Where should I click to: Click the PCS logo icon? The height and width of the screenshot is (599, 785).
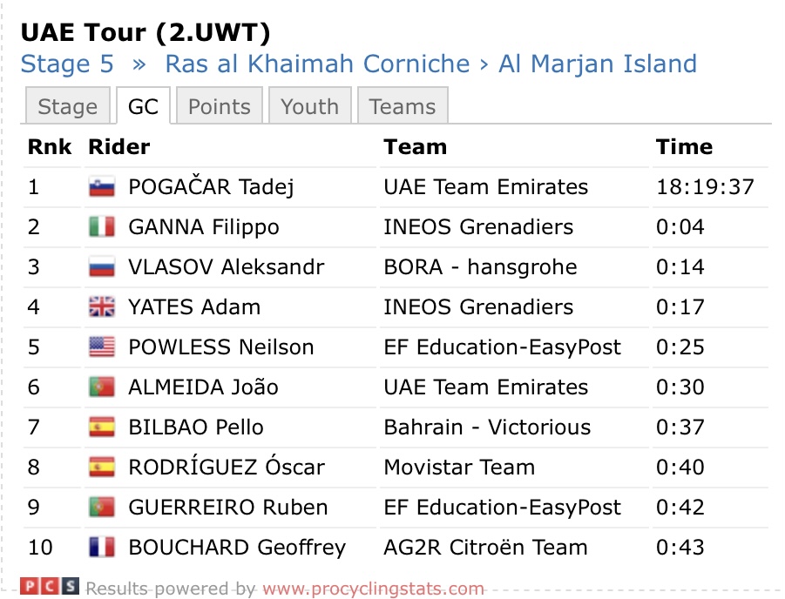coord(50,588)
